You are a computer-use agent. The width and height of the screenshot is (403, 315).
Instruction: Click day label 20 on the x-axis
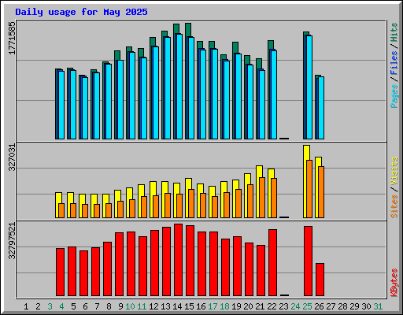[248, 306]
